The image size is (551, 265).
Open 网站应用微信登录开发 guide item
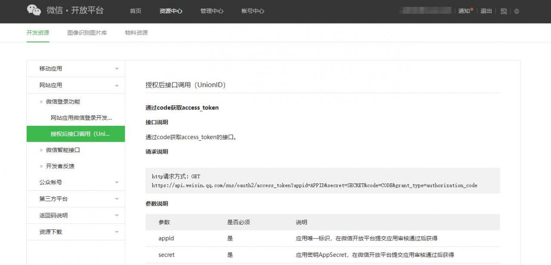click(x=81, y=118)
